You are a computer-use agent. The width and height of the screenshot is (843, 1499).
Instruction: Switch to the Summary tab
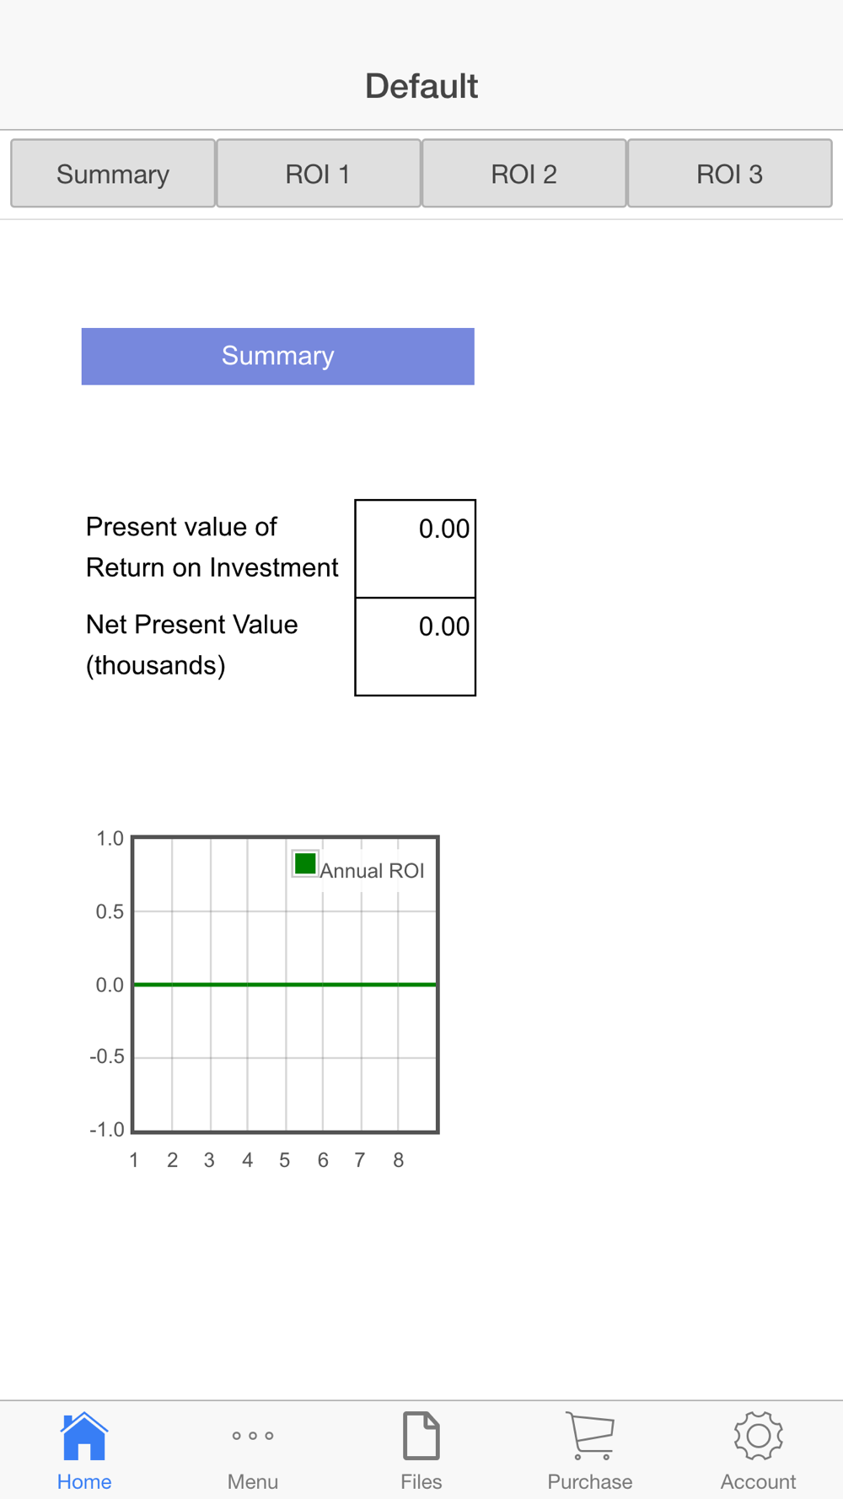pyautogui.click(x=113, y=174)
